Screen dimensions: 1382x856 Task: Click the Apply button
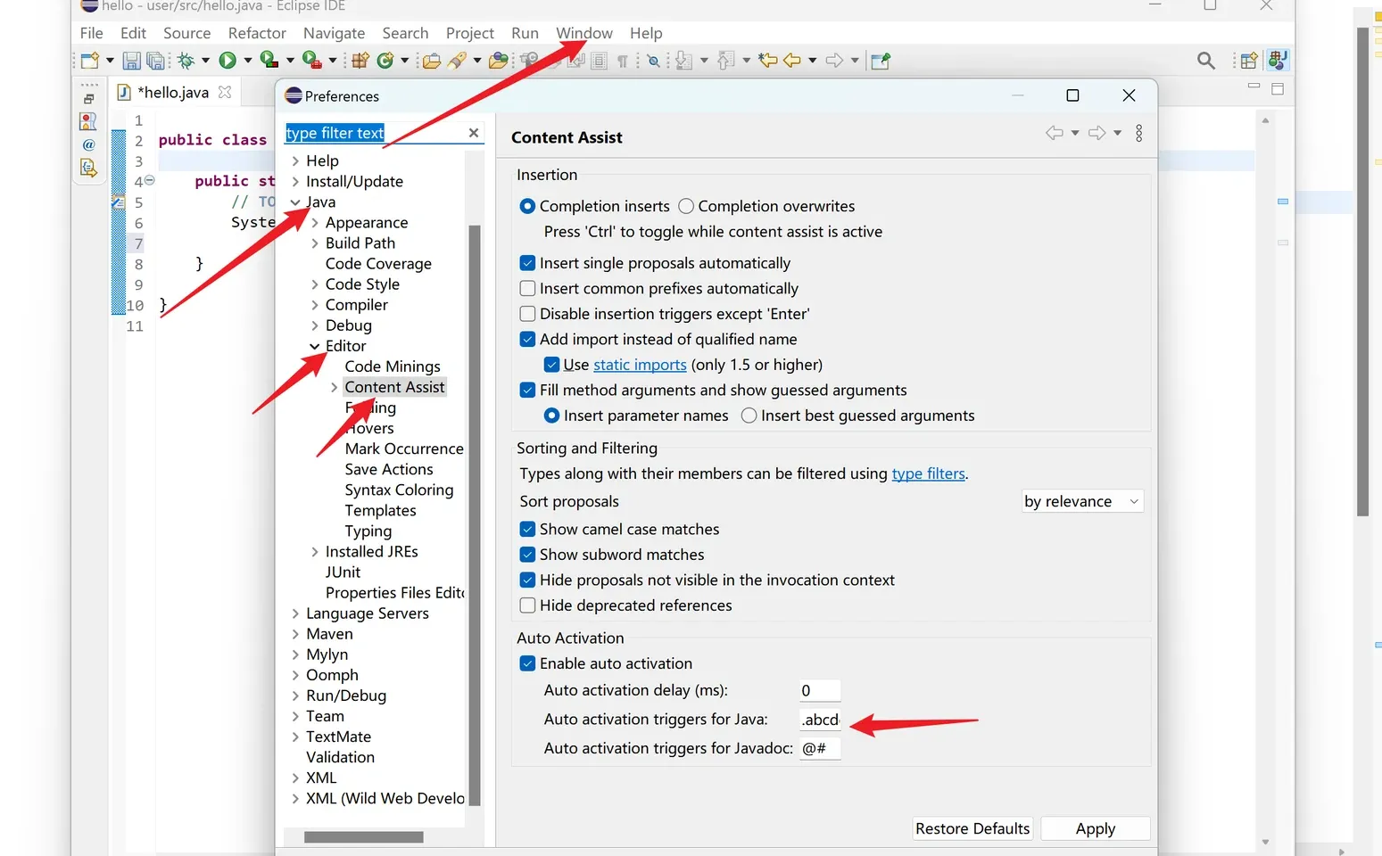click(x=1096, y=828)
